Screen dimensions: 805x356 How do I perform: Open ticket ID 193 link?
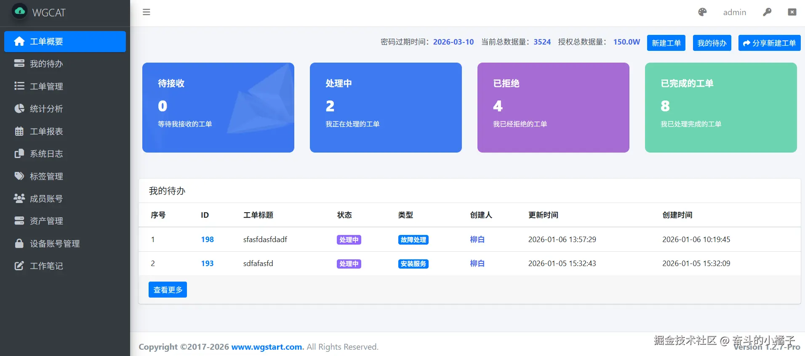click(x=207, y=264)
